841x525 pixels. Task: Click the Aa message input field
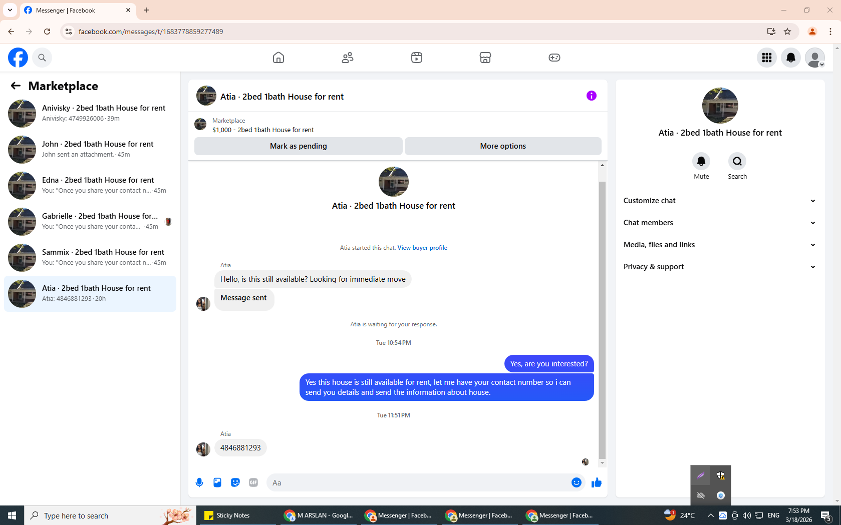click(418, 482)
